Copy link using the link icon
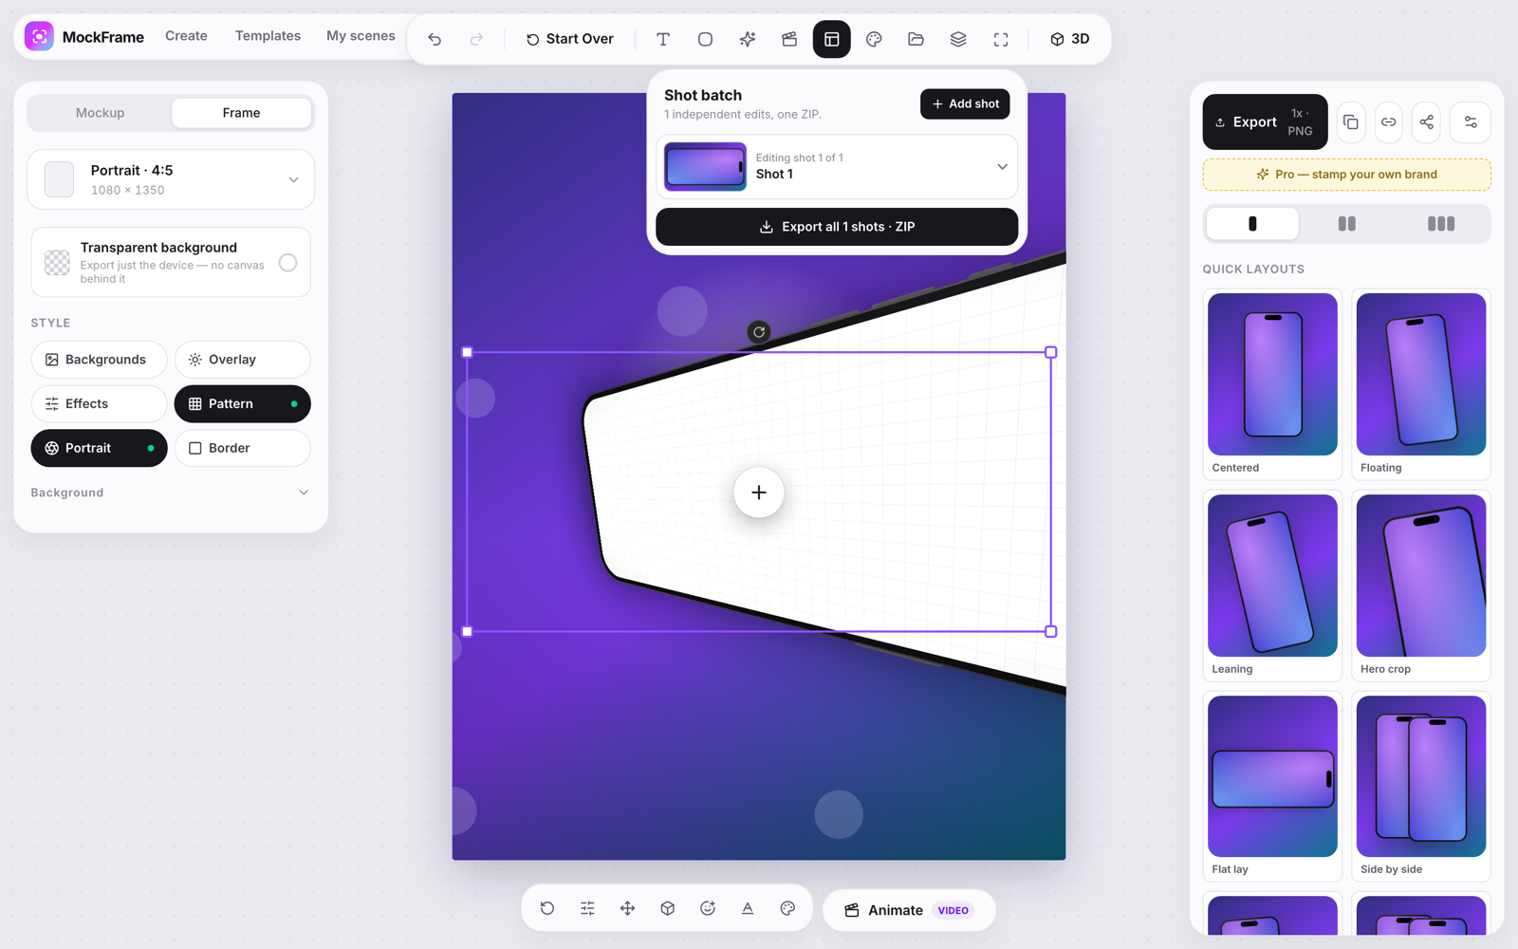The width and height of the screenshot is (1518, 949). [1389, 121]
